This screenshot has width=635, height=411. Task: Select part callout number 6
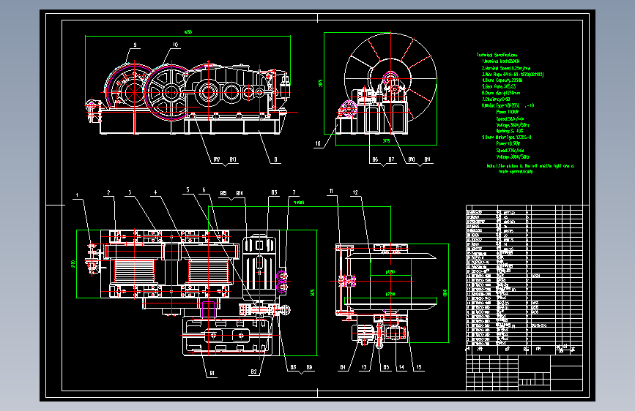[x=204, y=189]
